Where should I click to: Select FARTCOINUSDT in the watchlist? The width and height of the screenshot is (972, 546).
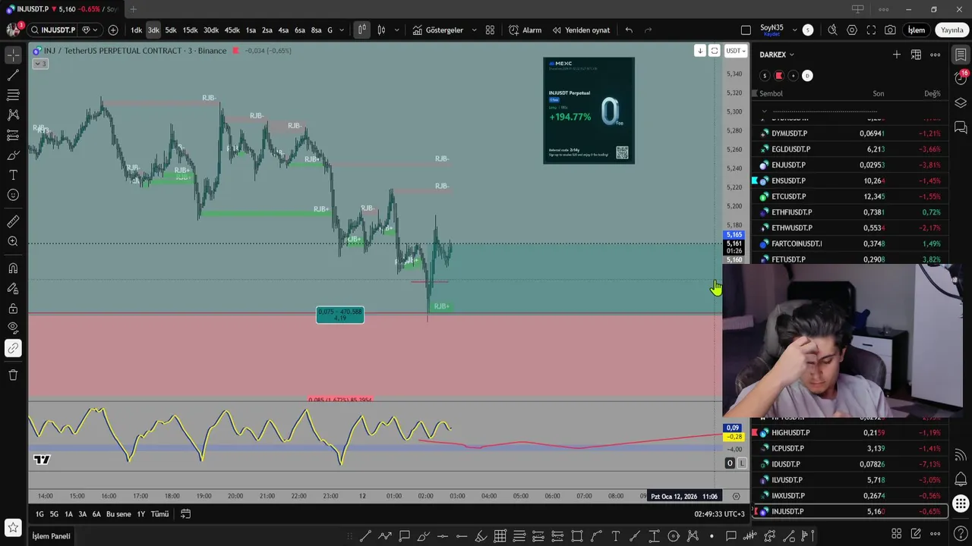[x=850, y=243]
